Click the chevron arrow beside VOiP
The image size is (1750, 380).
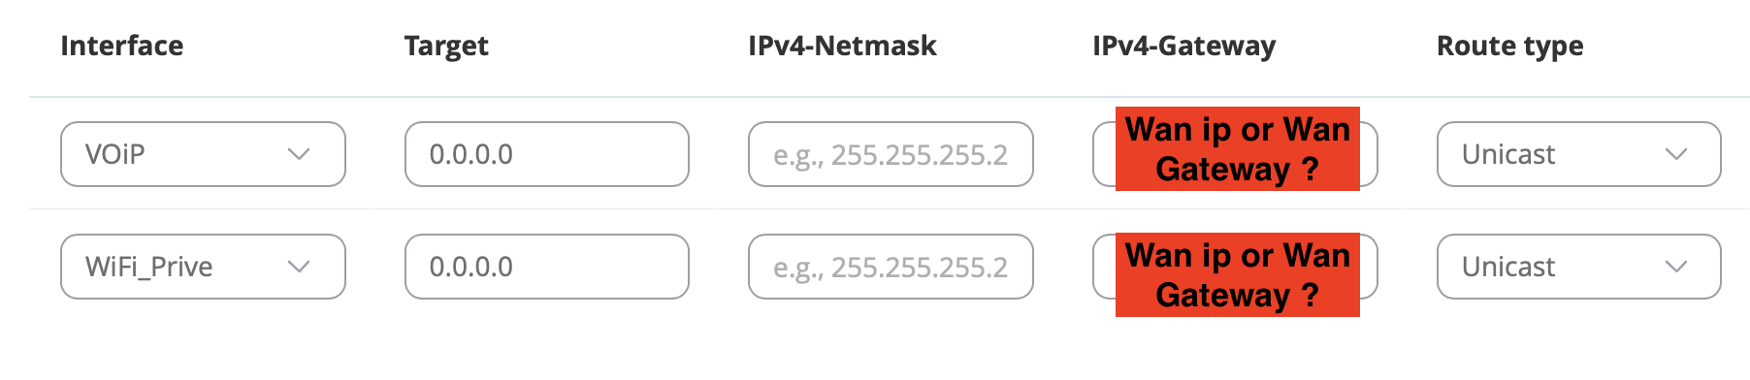(x=299, y=154)
